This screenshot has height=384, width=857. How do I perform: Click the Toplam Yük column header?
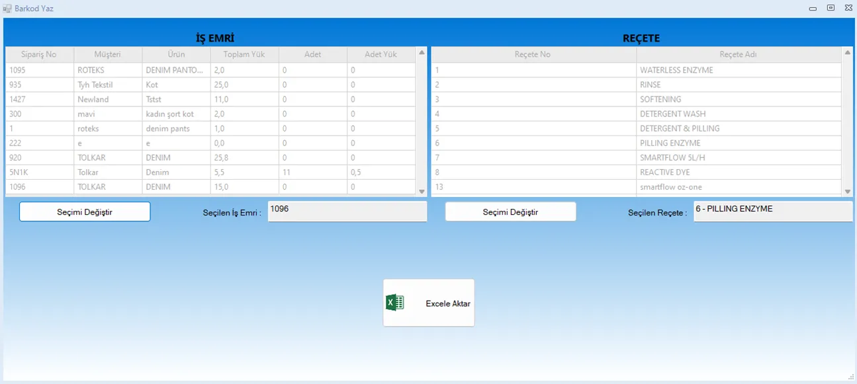(244, 54)
